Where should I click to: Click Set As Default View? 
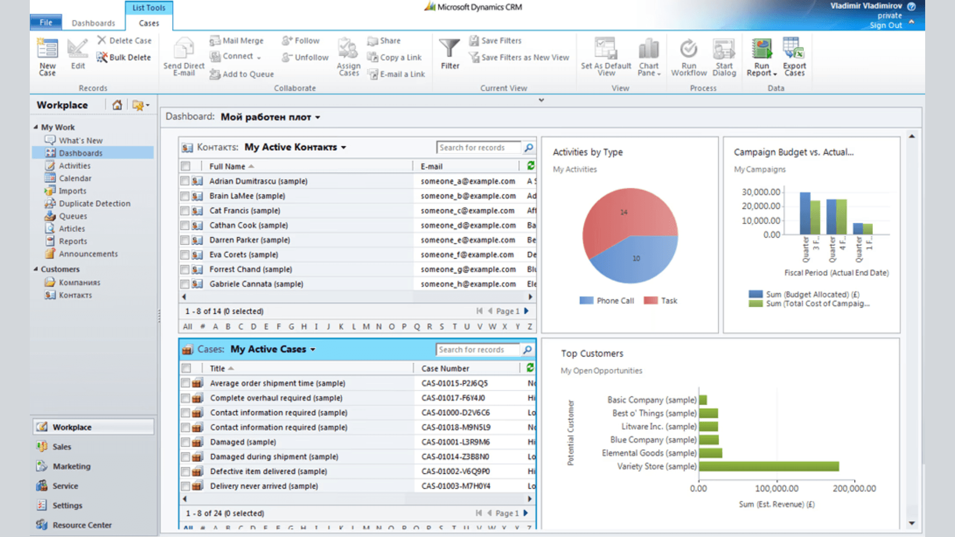coord(606,56)
